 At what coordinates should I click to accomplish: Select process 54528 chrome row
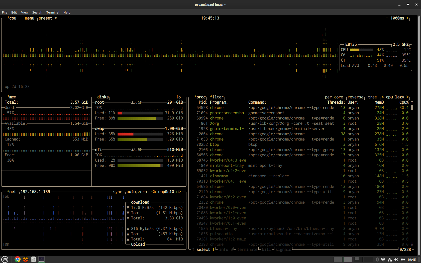pos(302,108)
